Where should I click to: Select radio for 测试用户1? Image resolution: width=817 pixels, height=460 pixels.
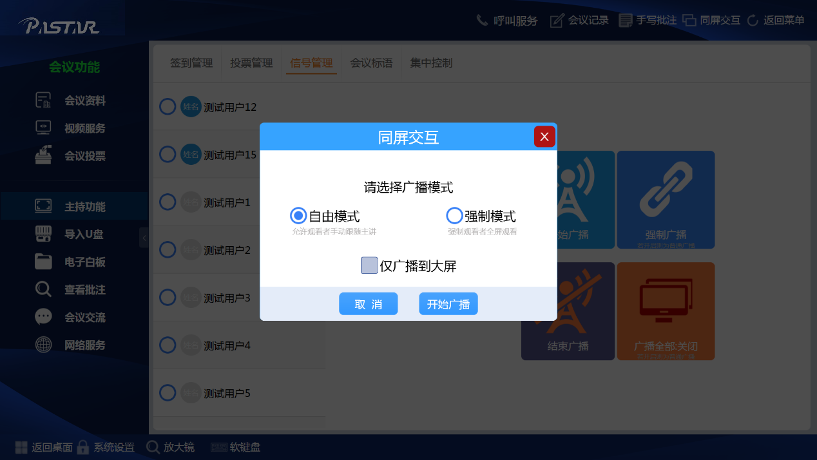(168, 202)
